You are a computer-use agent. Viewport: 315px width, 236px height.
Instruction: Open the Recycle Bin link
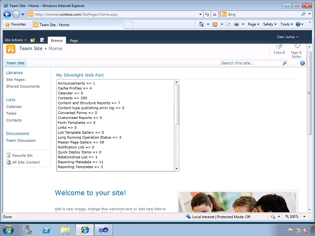click(x=19, y=155)
